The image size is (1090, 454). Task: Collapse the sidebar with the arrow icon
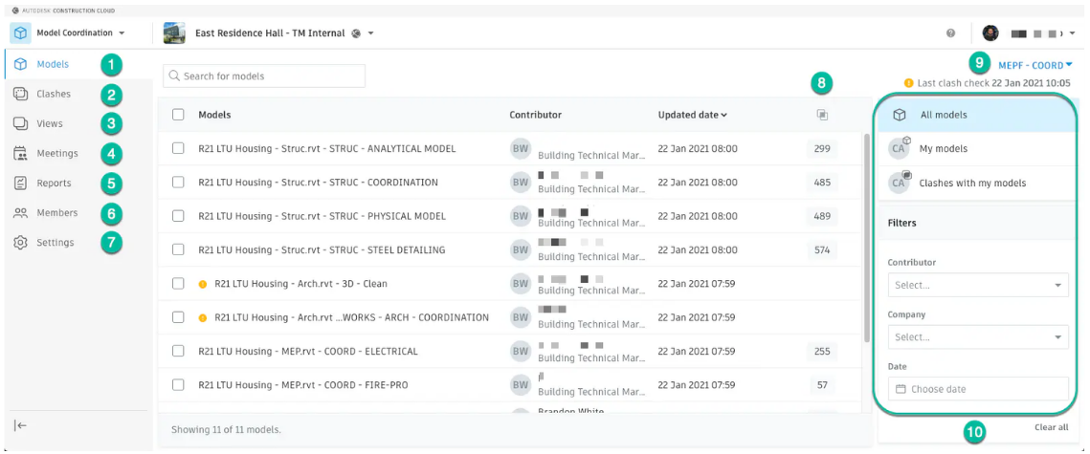tap(20, 425)
